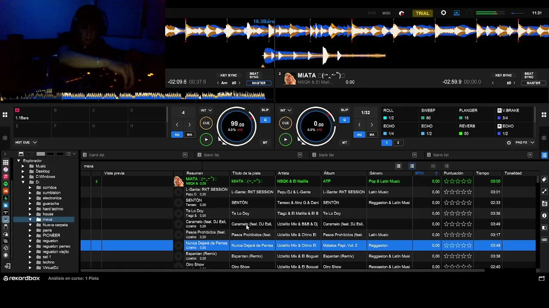Screen dimensions: 549x308
Task: Collapse the D: drive node
Action: pos(23,182)
